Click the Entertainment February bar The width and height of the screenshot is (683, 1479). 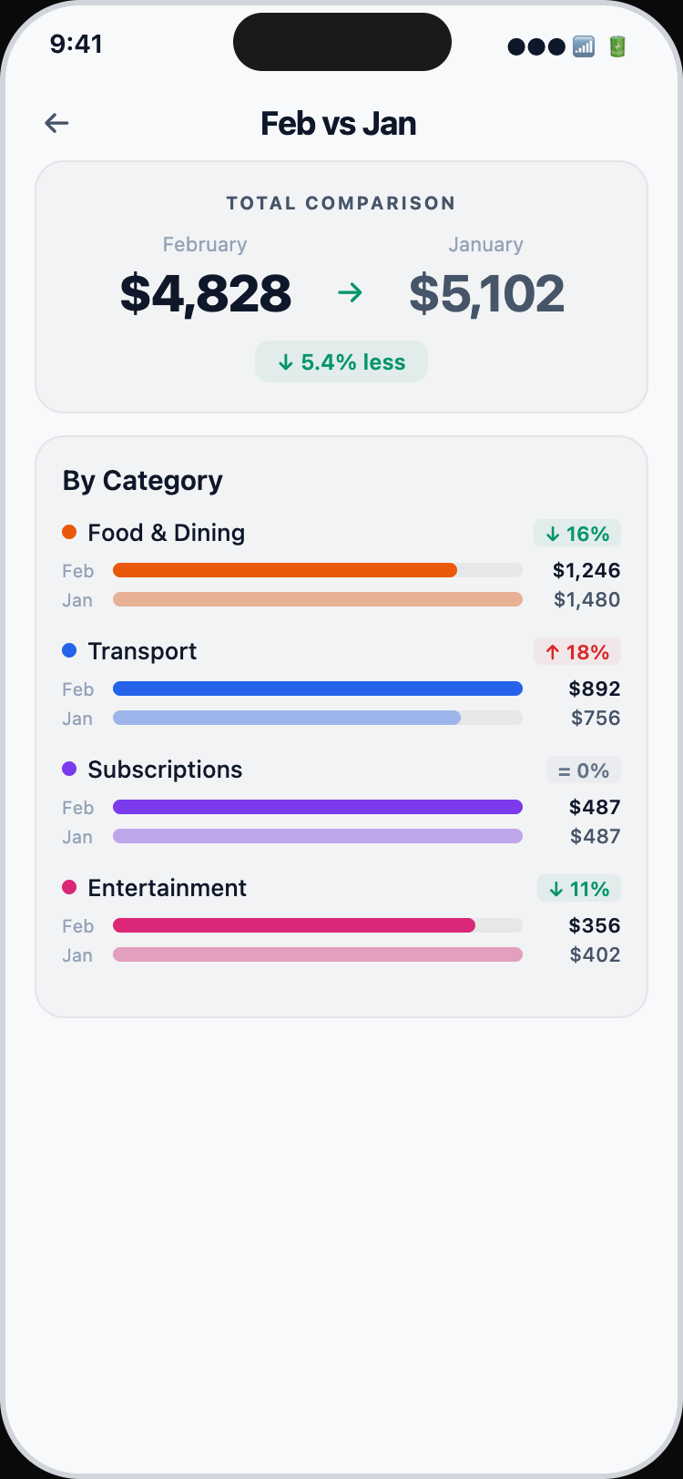294,925
